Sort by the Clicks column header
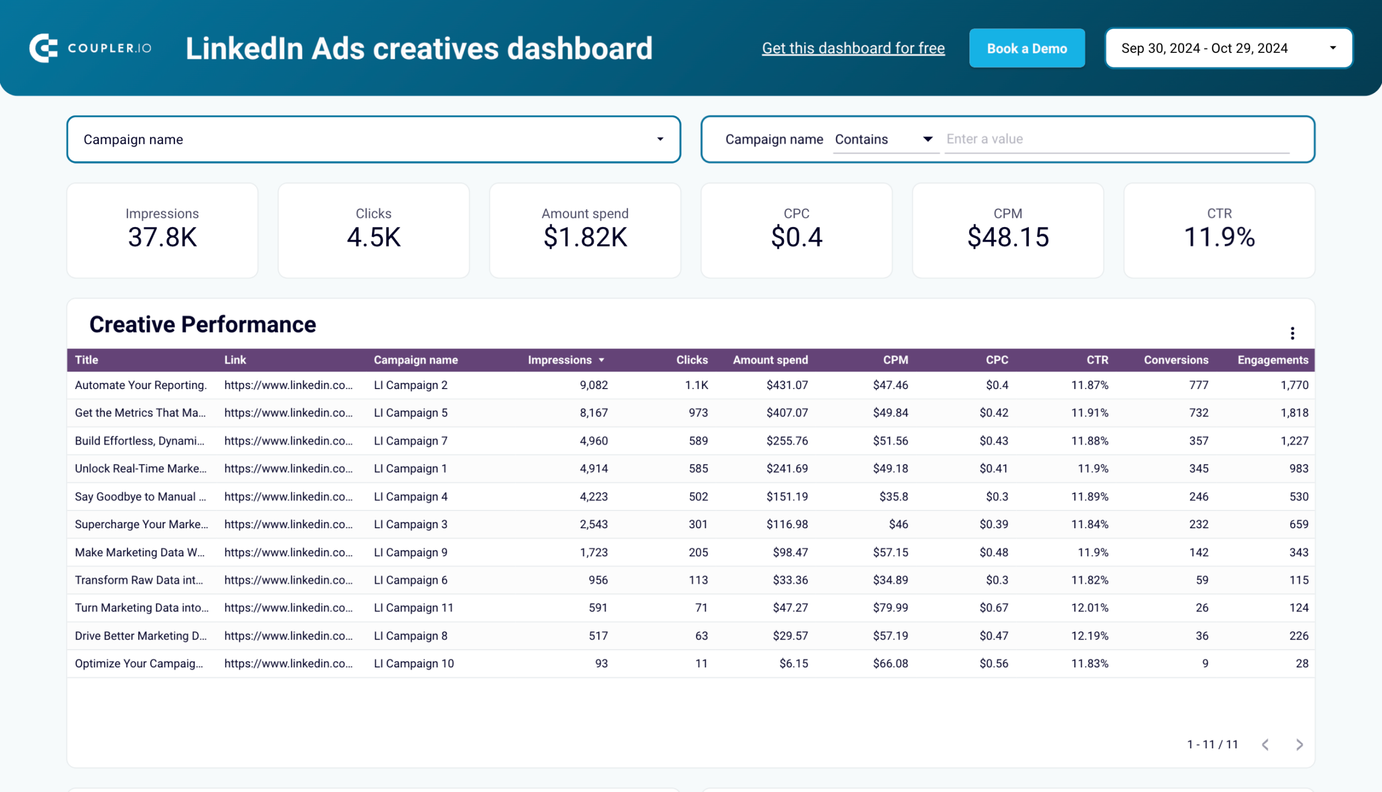This screenshot has height=792, width=1382. tap(692, 360)
